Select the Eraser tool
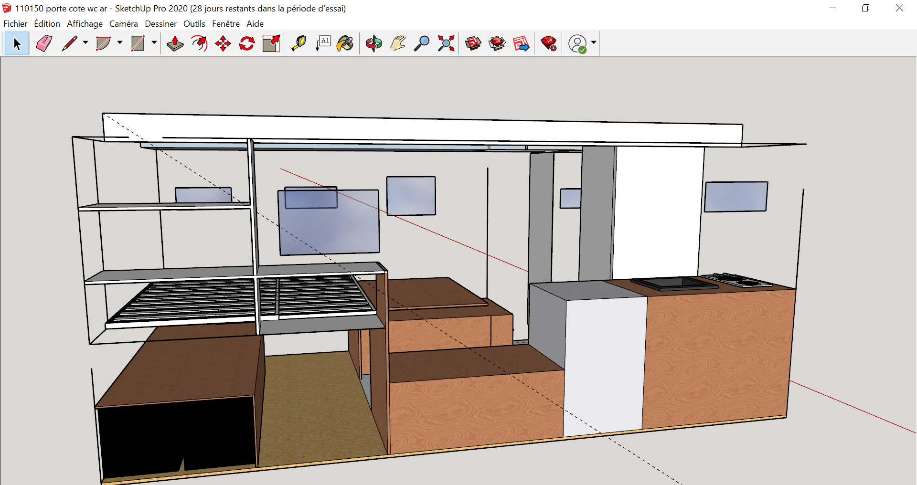Screen dimensions: 917x485 click(44, 43)
